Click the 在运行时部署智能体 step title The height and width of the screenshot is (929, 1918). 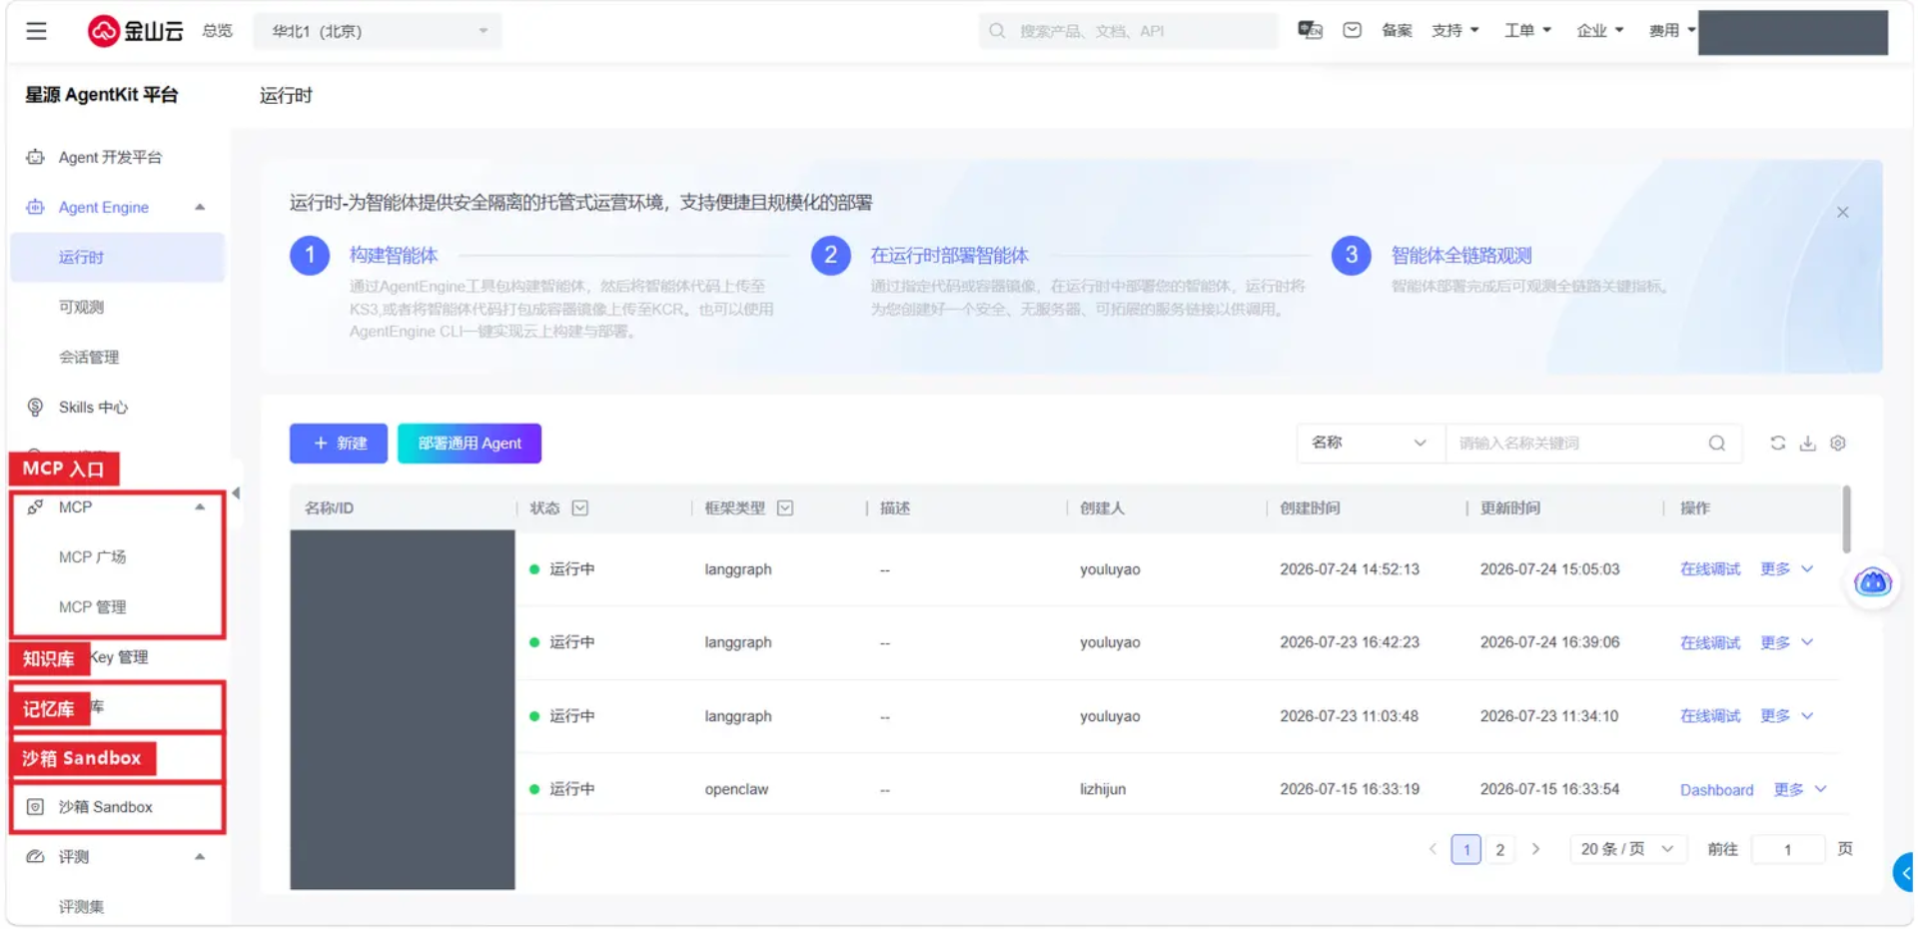pos(949,255)
